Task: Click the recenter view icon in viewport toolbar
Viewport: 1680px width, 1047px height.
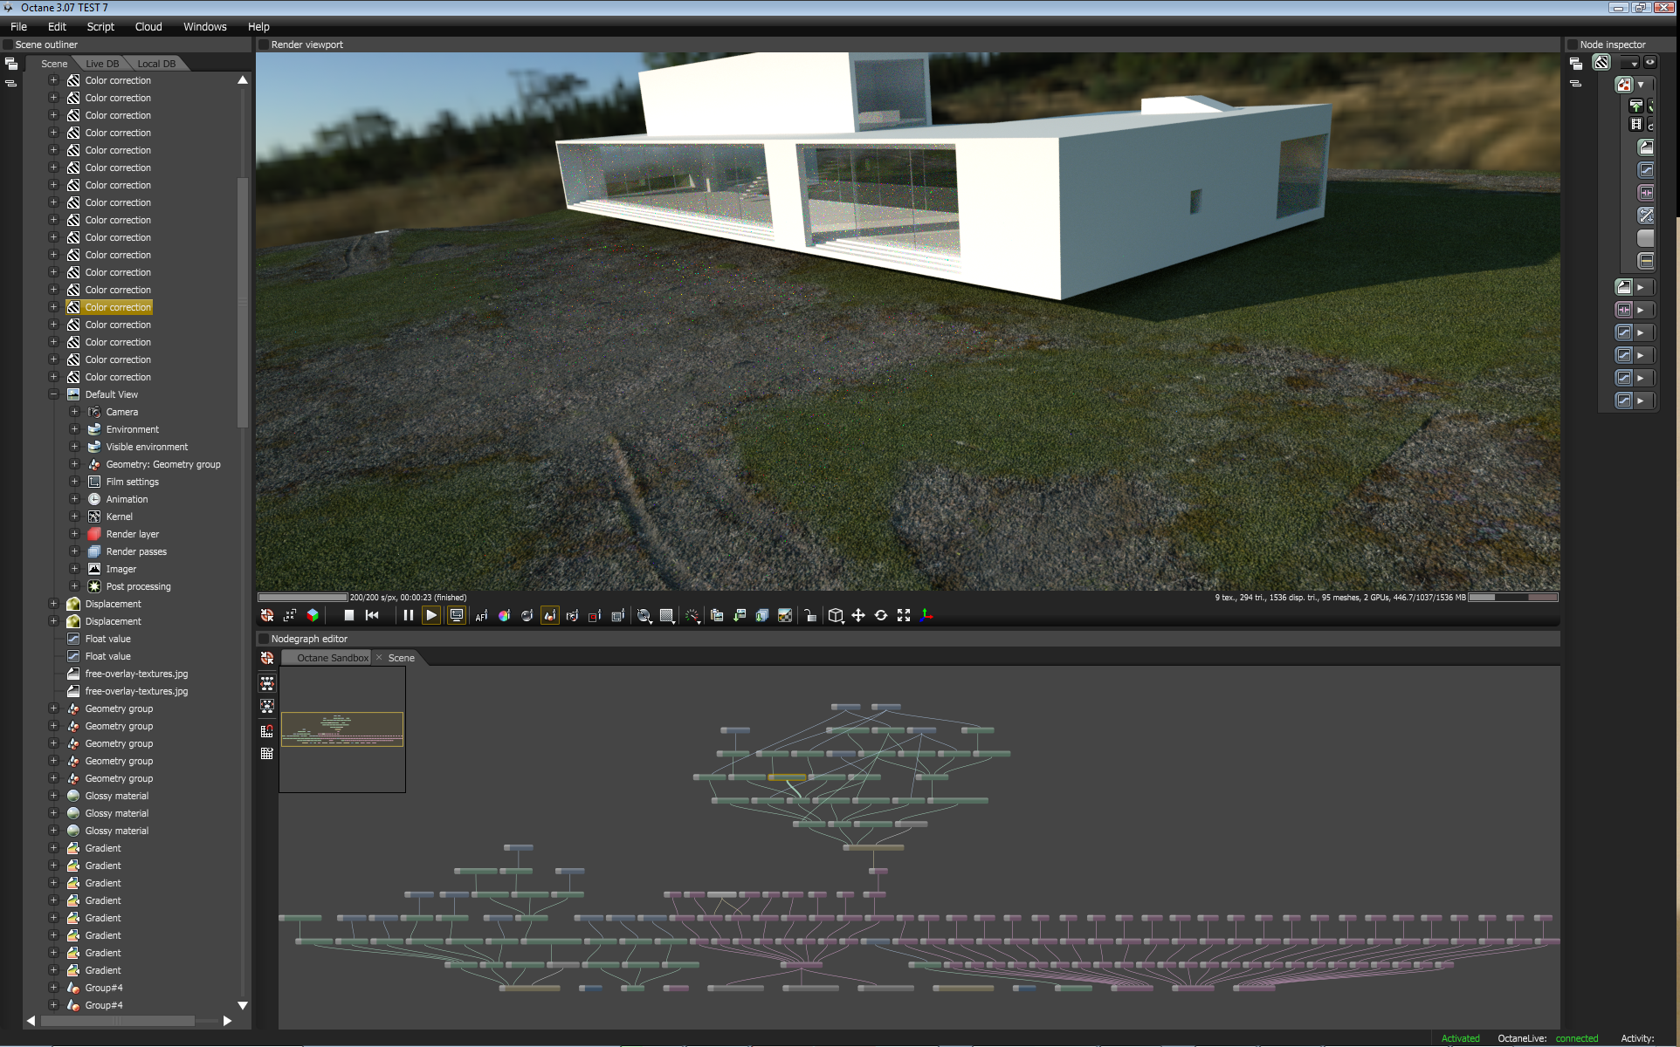Action: [x=267, y=616]
